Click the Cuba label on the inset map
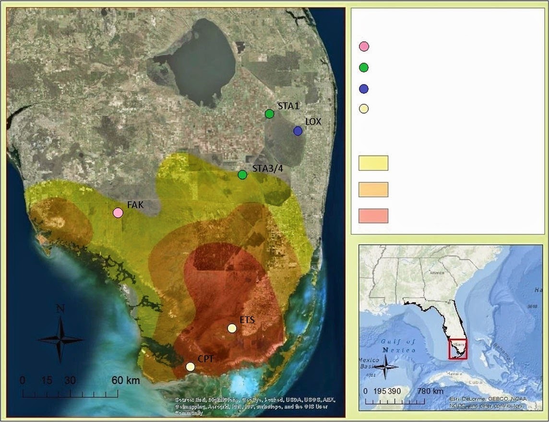This screenshot has height=422, width=549. 475,383
